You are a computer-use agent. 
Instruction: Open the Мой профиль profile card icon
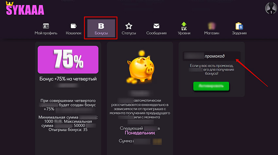point(46,26)
